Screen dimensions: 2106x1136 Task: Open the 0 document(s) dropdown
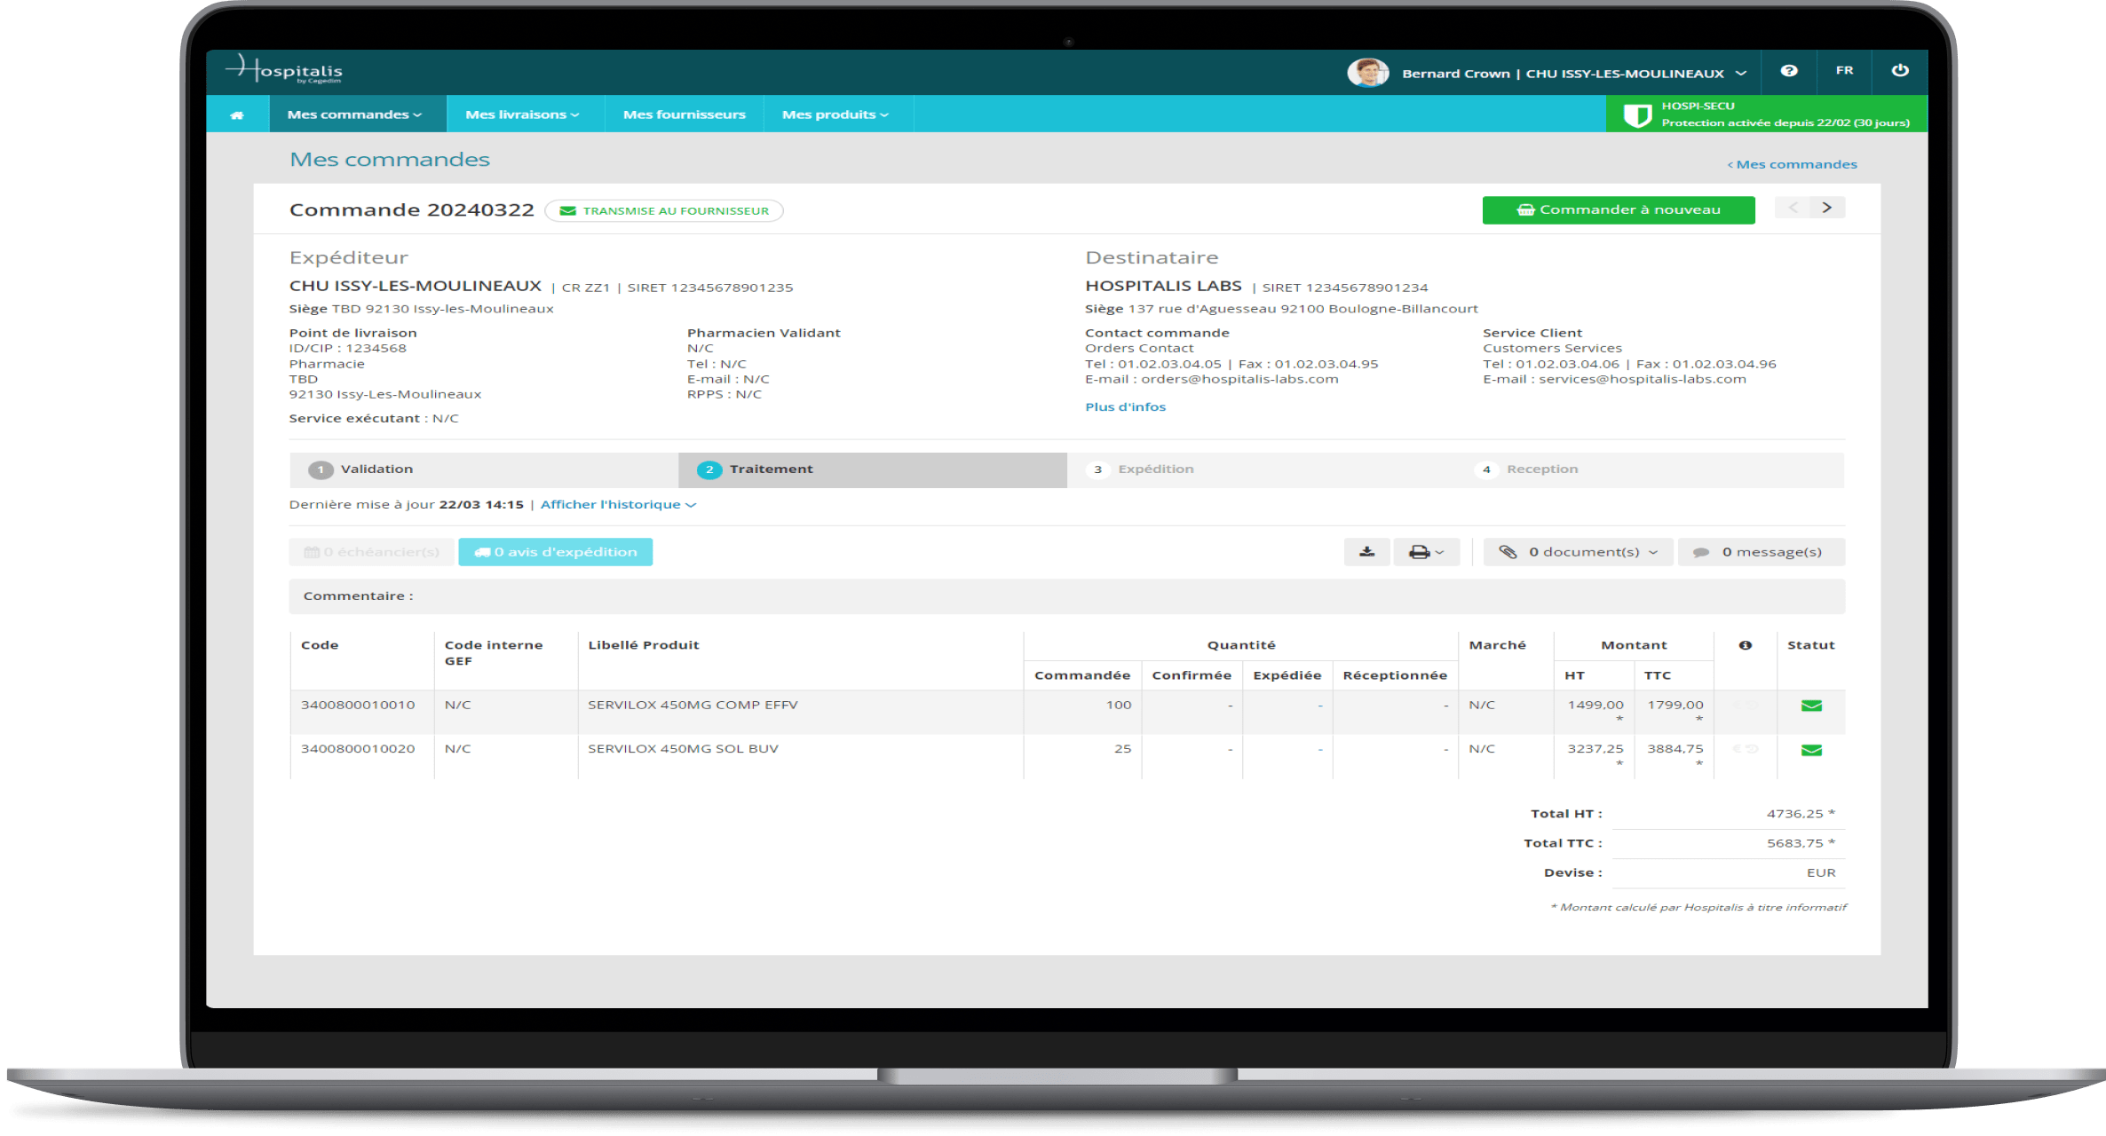pyautogui.click(x=1578, y=552)
